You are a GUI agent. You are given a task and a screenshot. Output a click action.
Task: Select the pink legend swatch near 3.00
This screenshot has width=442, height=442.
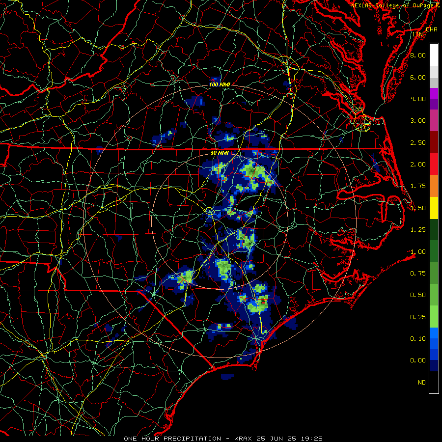[434, 120]
